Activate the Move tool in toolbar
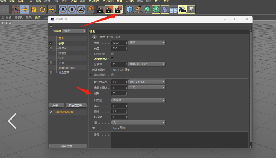The height and width of the screenshot is (158, 276). tap(25, 9)
